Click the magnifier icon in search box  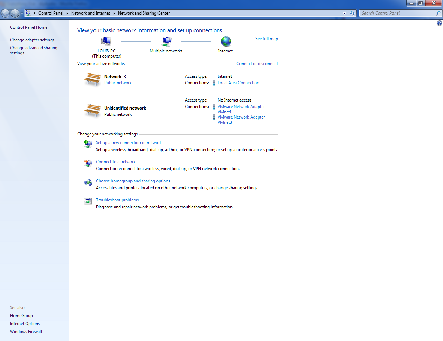pyautogui.click(x=438, y=13)
